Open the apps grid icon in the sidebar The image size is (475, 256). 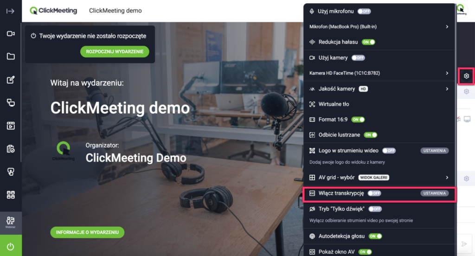pyautogui.click(x=11, y=195)
